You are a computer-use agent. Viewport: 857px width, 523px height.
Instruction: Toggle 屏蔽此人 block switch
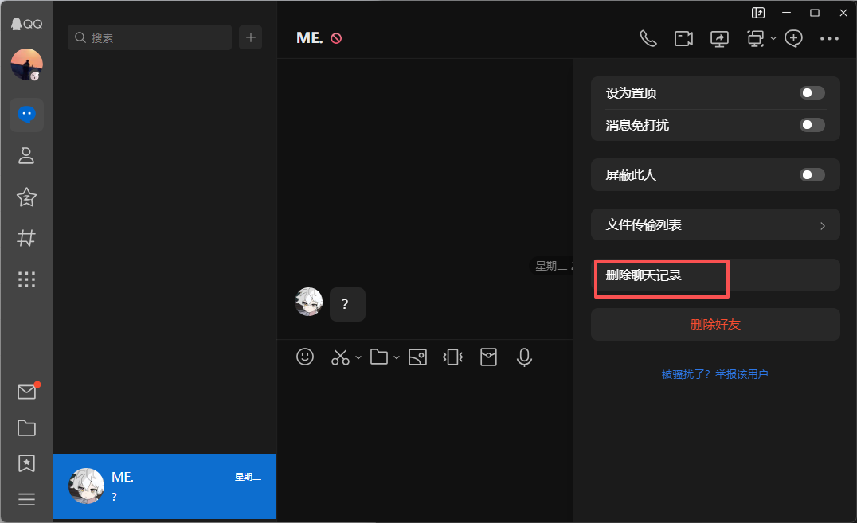click(812, 174)
